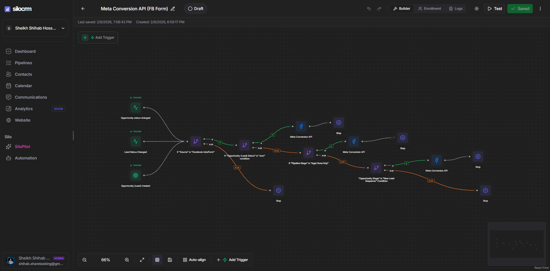Click the minimap overview panel
Screen dimensions: 550x271
[517, 244]
